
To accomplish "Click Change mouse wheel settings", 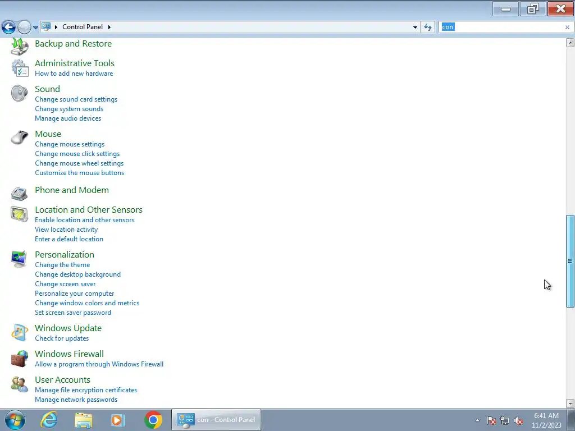I will click(x=79, y=163).
